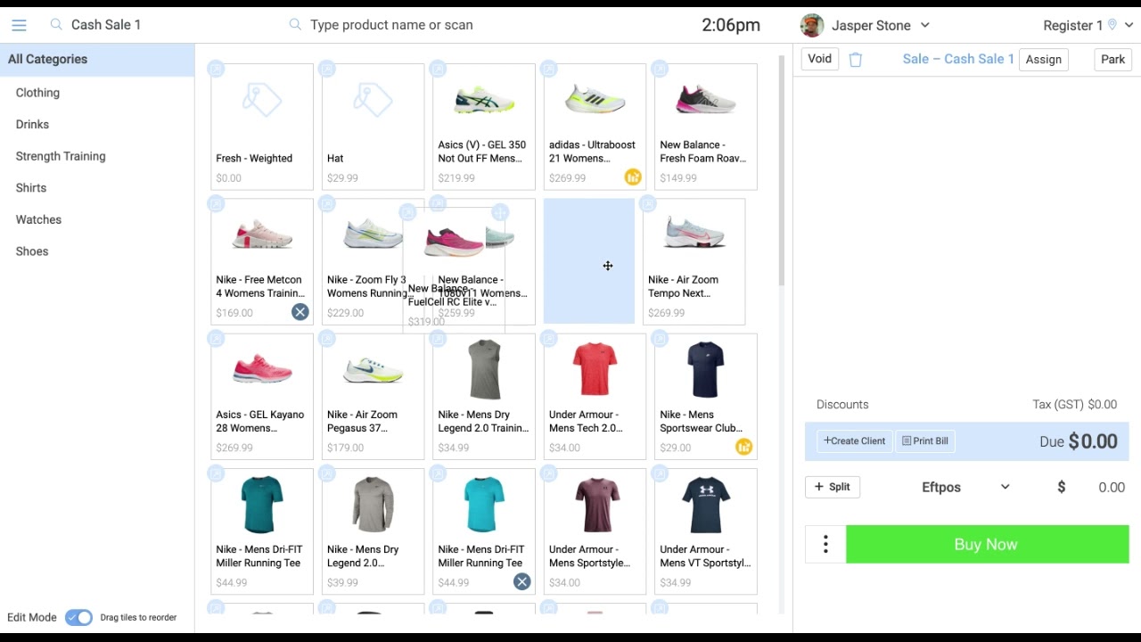Image resolution: width=1141 pixels, height=642 pixels.
Task: Click yellow stock badge on adidas Ultraboost tile
Action: [633, 177]
